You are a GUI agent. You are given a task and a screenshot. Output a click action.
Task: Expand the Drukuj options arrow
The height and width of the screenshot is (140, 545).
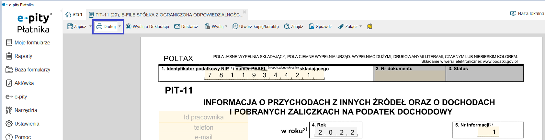click(120, 26)
